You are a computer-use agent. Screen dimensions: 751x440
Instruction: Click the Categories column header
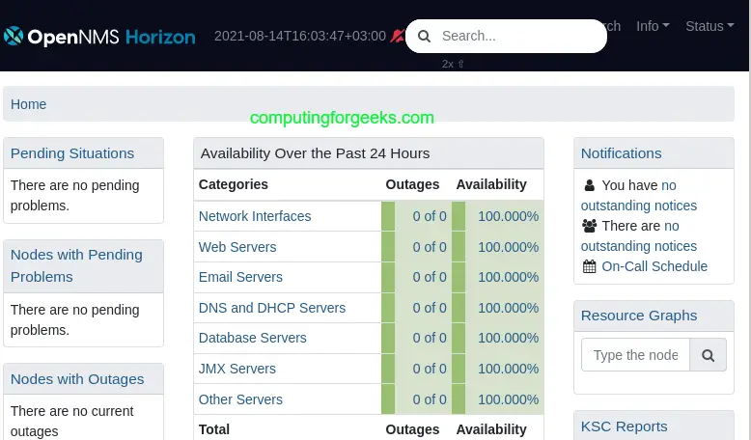tap(234, 184)
